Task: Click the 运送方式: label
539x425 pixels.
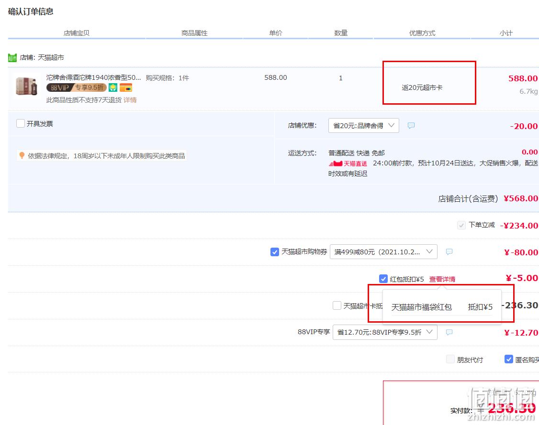Action: click(302, 153)
